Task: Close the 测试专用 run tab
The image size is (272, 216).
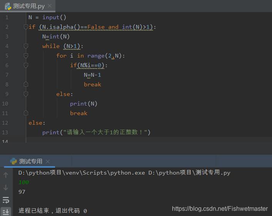Action: 48,162
